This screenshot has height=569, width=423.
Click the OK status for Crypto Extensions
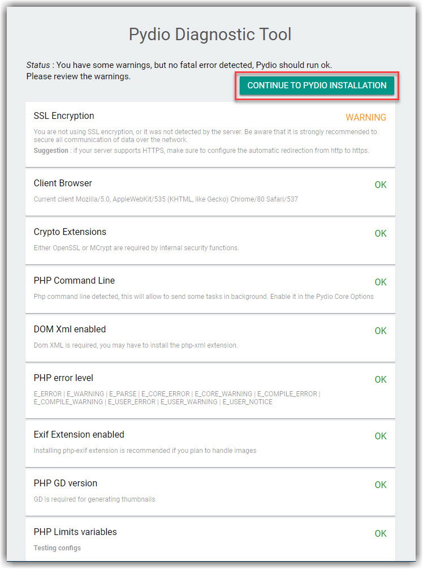point(381,233)
